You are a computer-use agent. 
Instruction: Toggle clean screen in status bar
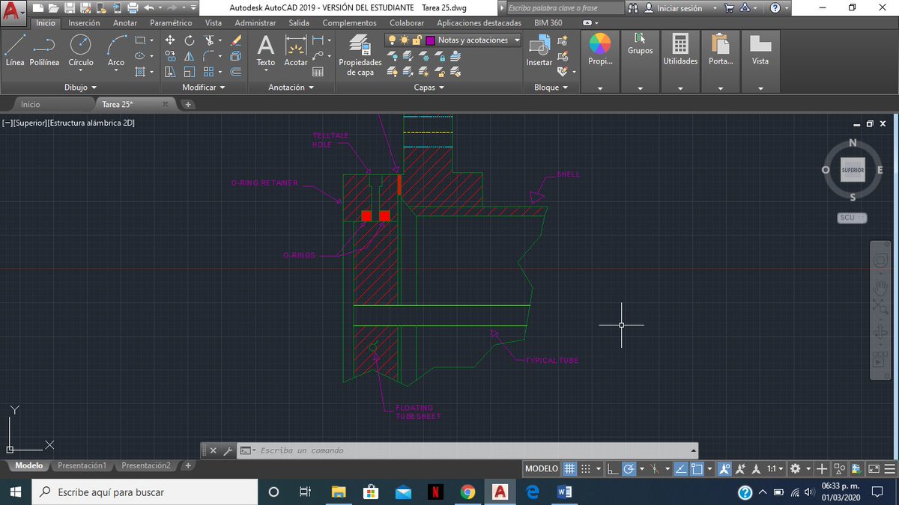coord(874,469)
